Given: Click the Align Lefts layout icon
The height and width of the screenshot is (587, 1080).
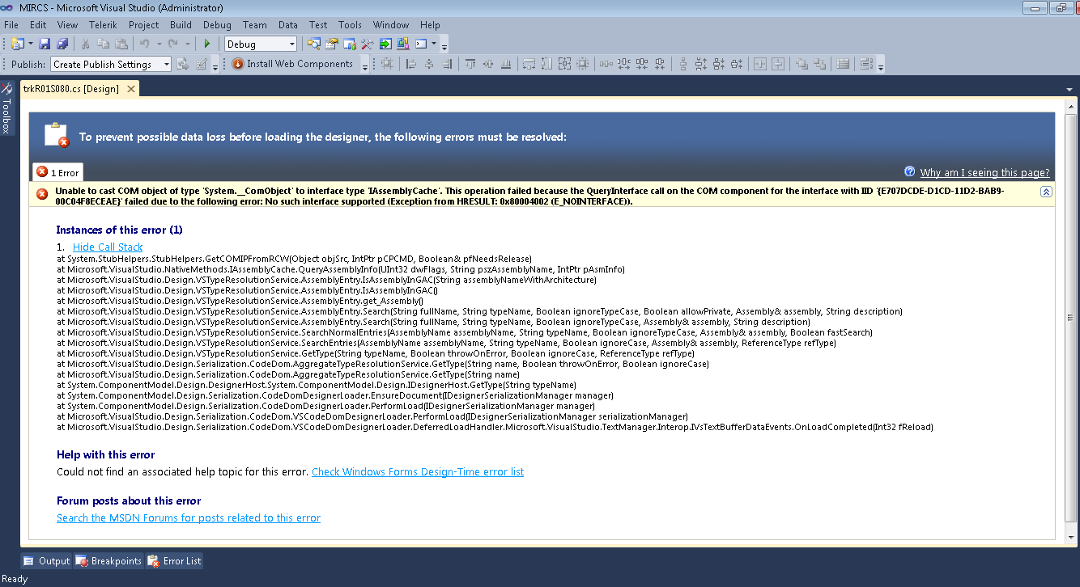Looking at the screenshot, I should (x=410, y=64).
